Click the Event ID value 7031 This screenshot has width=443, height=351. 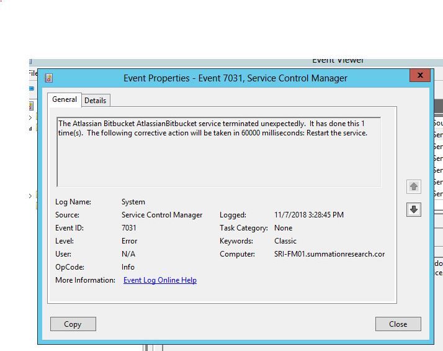tap(129, 228)
